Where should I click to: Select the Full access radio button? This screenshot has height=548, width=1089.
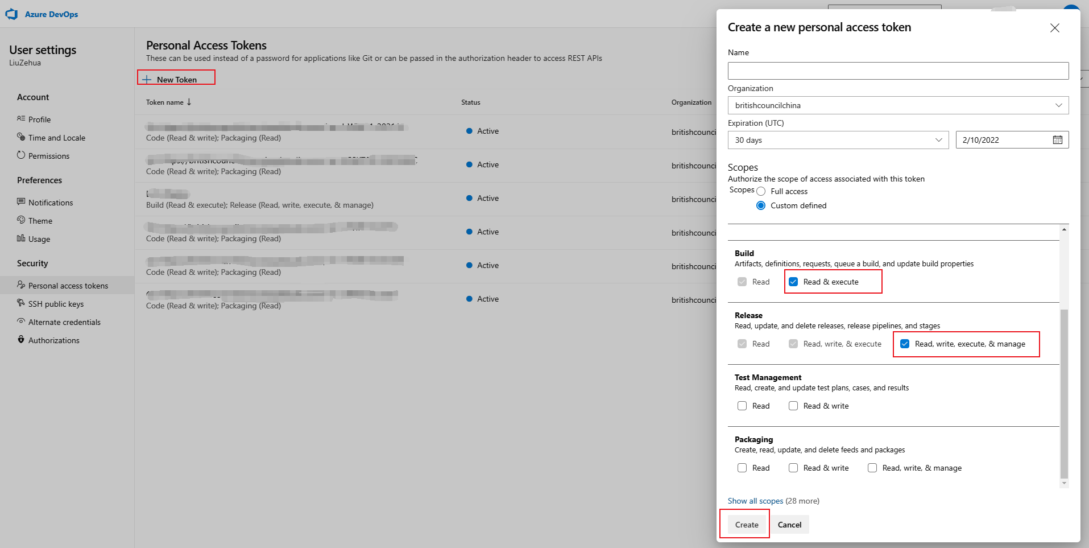(761, 191)
